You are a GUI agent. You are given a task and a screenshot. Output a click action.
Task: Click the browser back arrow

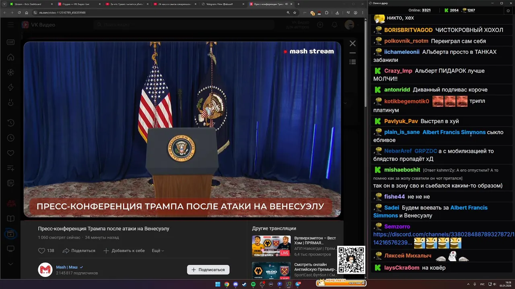point(5,12)
